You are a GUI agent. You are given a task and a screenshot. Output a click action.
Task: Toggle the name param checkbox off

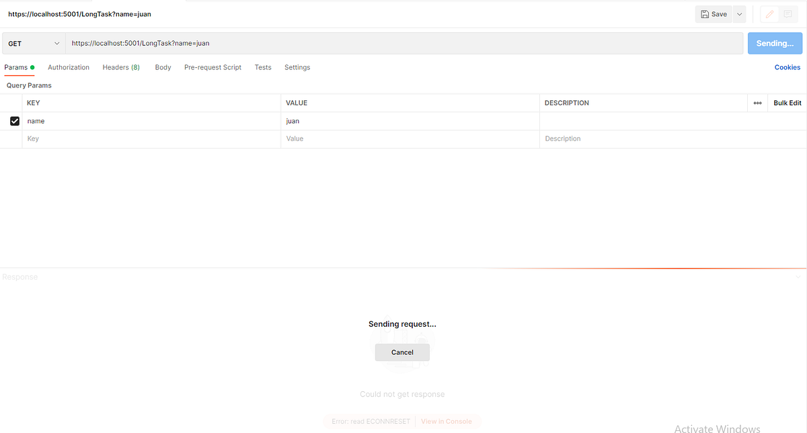tap(15, 120)
